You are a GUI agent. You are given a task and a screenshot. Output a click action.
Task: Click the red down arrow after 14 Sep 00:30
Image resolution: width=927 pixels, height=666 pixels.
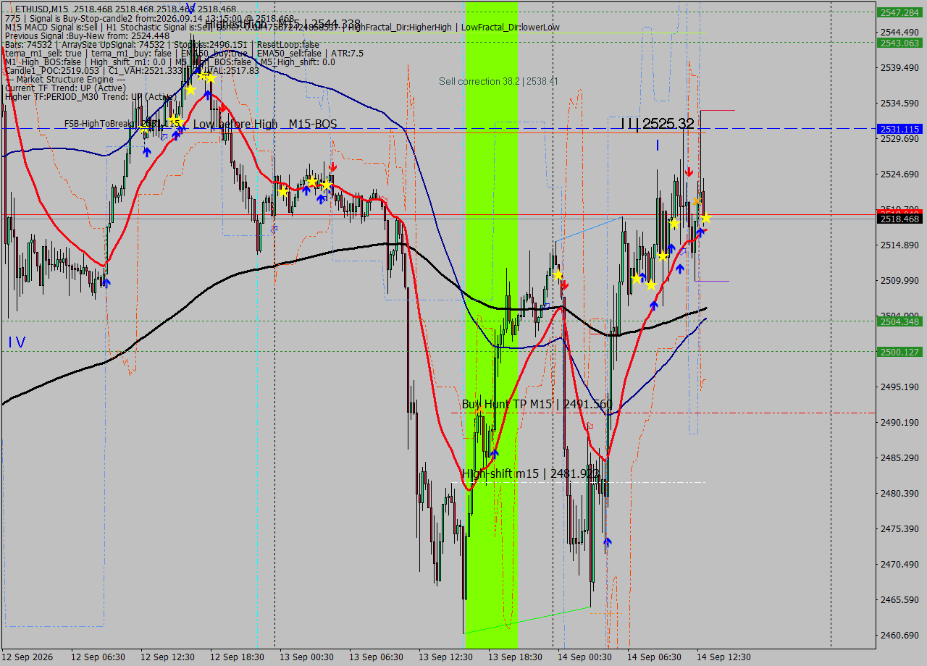pos(564,284)
